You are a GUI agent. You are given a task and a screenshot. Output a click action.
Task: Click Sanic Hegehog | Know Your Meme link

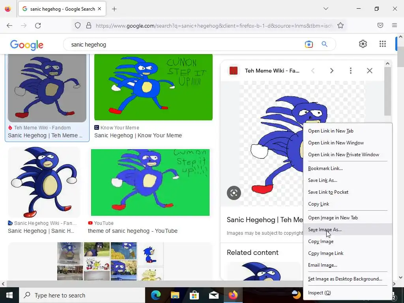pyautogui.click(x=138, y=136)
